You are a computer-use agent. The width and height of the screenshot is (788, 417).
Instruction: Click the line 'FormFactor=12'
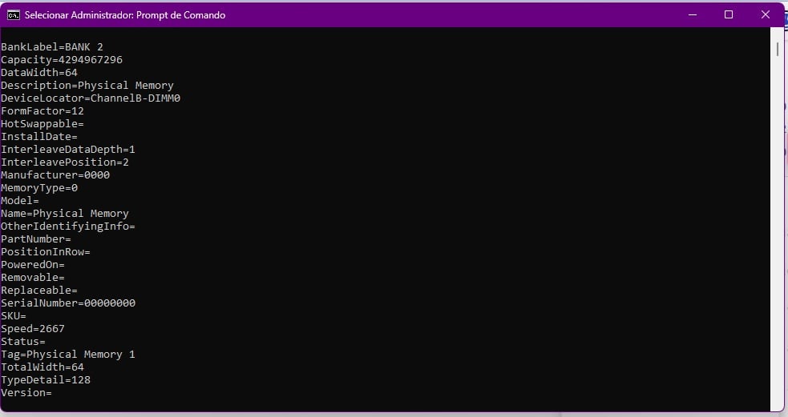tap(42, 111)
